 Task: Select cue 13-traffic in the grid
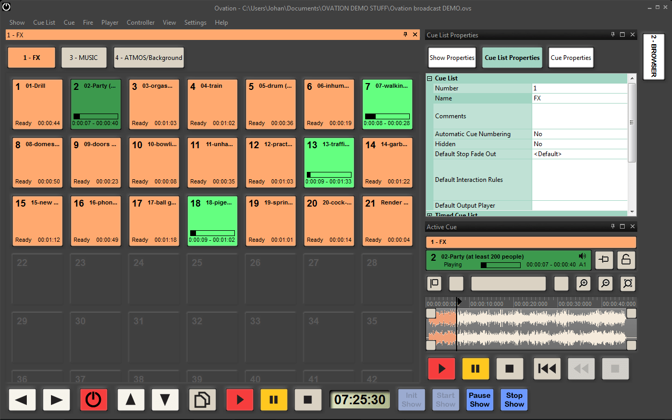tap(328, 162)
